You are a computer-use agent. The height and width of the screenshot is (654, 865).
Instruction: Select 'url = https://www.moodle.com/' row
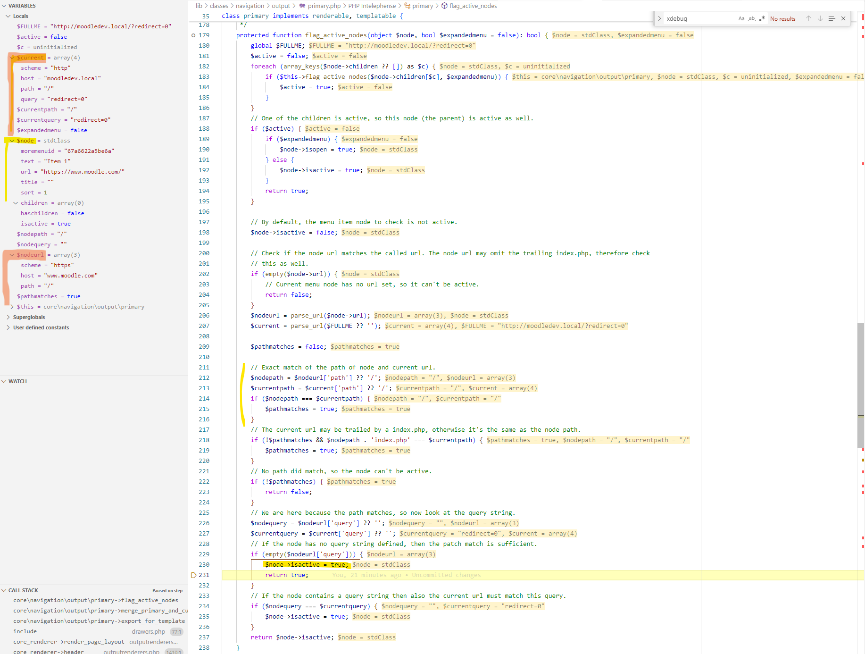[x=94, y=172]
